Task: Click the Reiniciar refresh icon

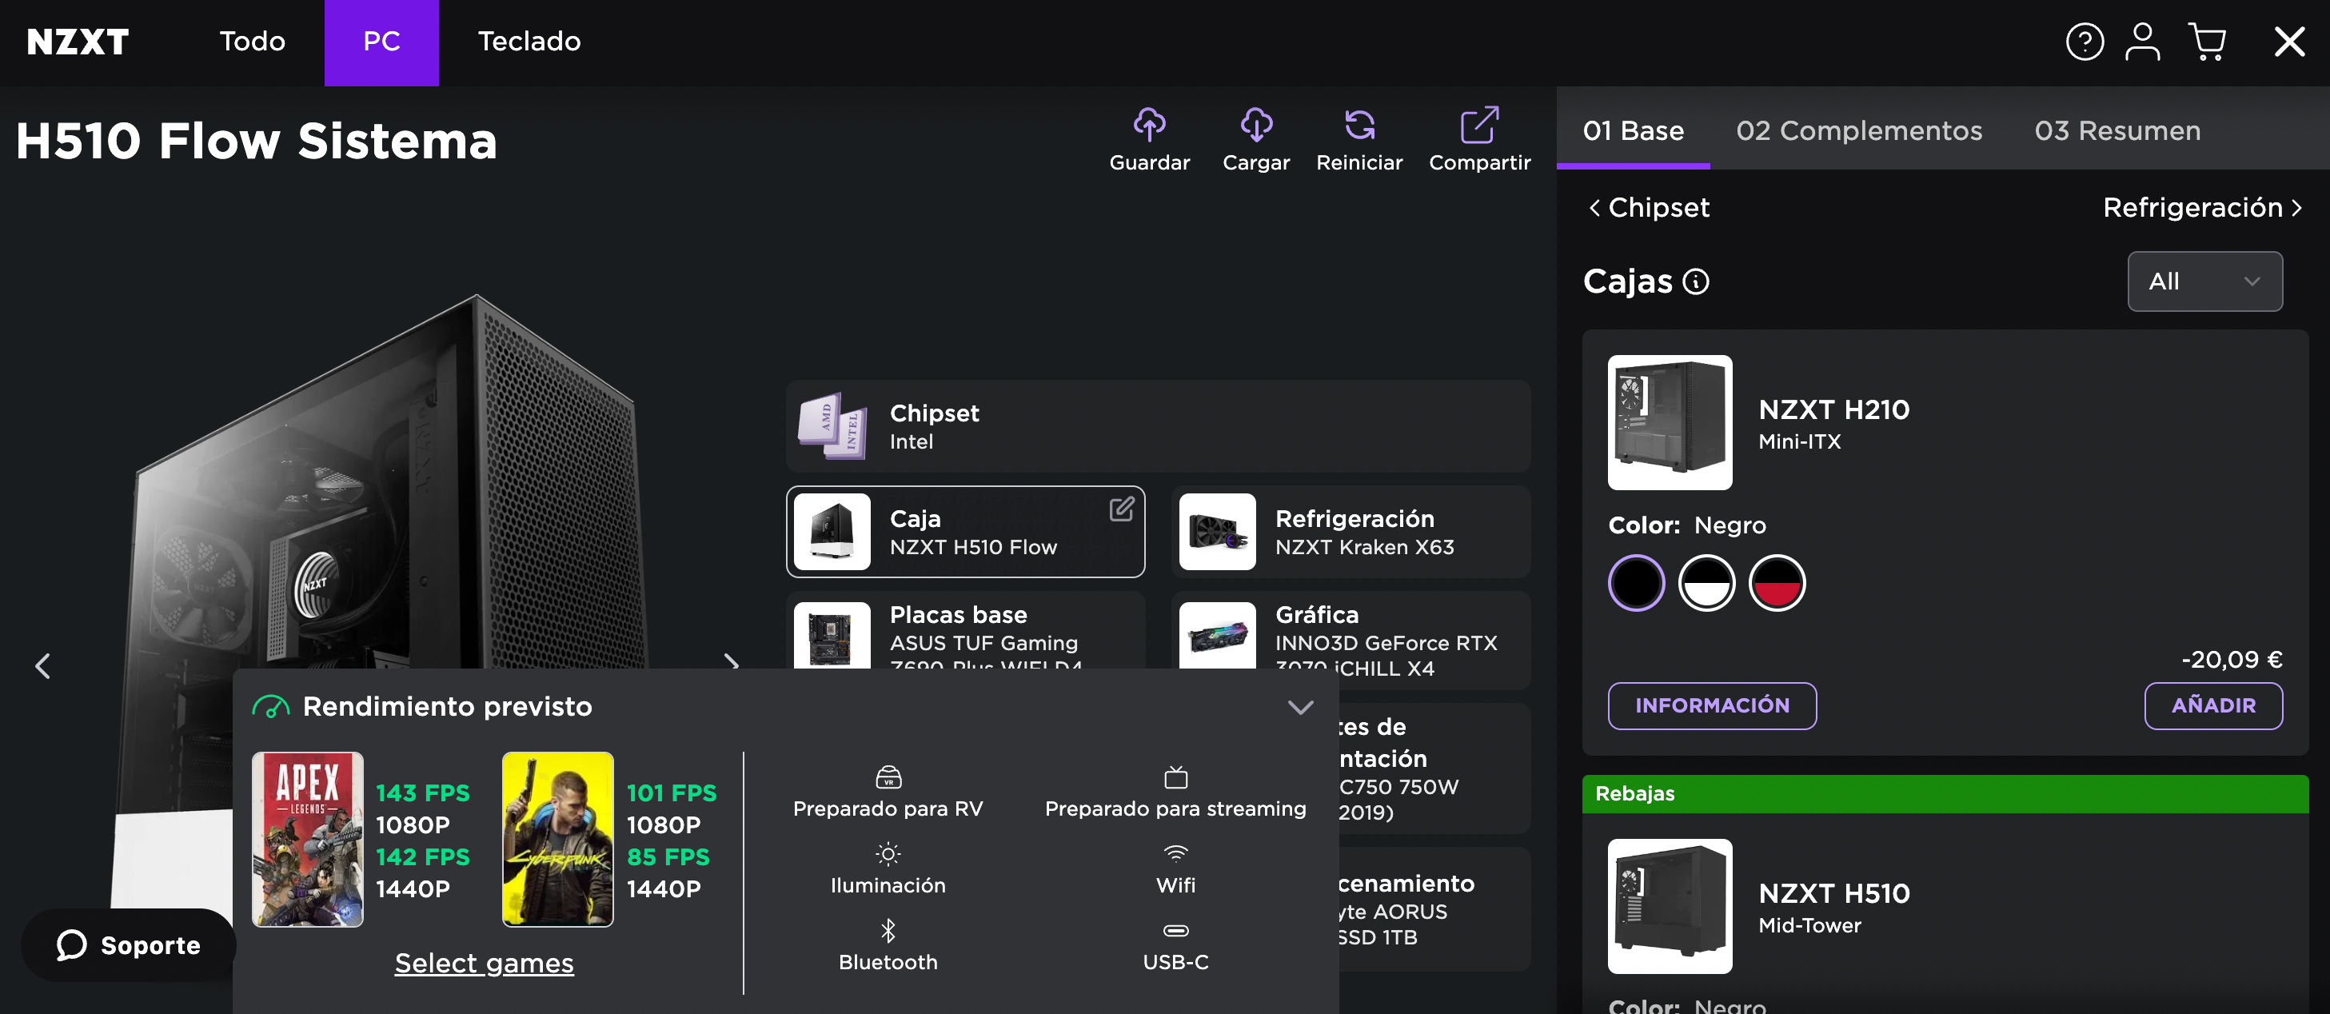Action: click(1359, 125)
